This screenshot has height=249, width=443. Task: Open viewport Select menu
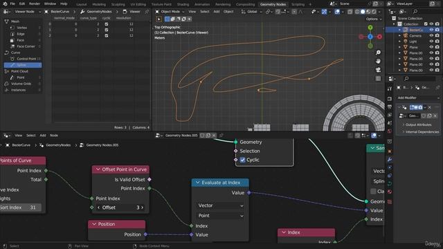205,12
